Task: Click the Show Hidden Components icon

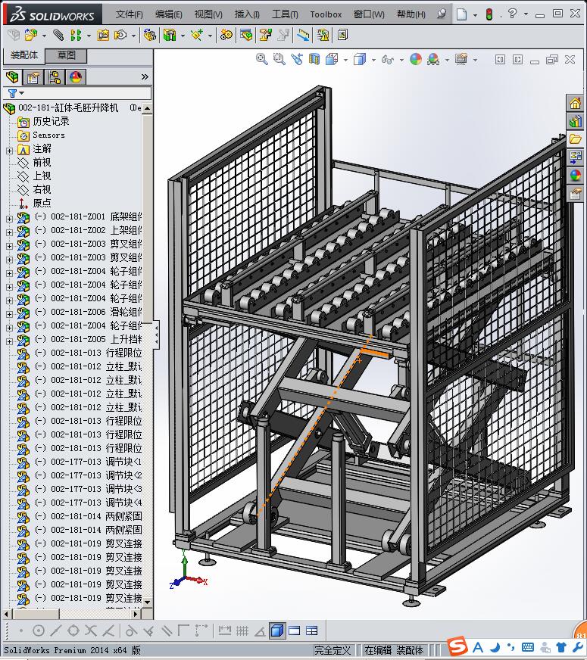Action: tap(149, 35)
